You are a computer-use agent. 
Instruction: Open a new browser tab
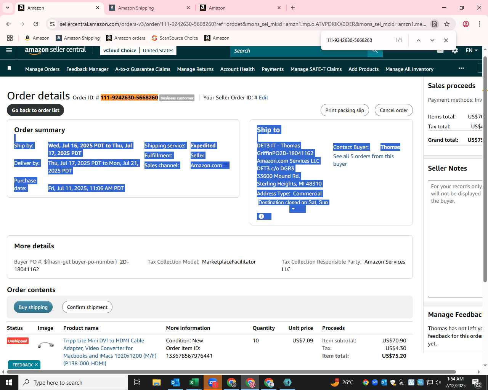coord(293,8)
